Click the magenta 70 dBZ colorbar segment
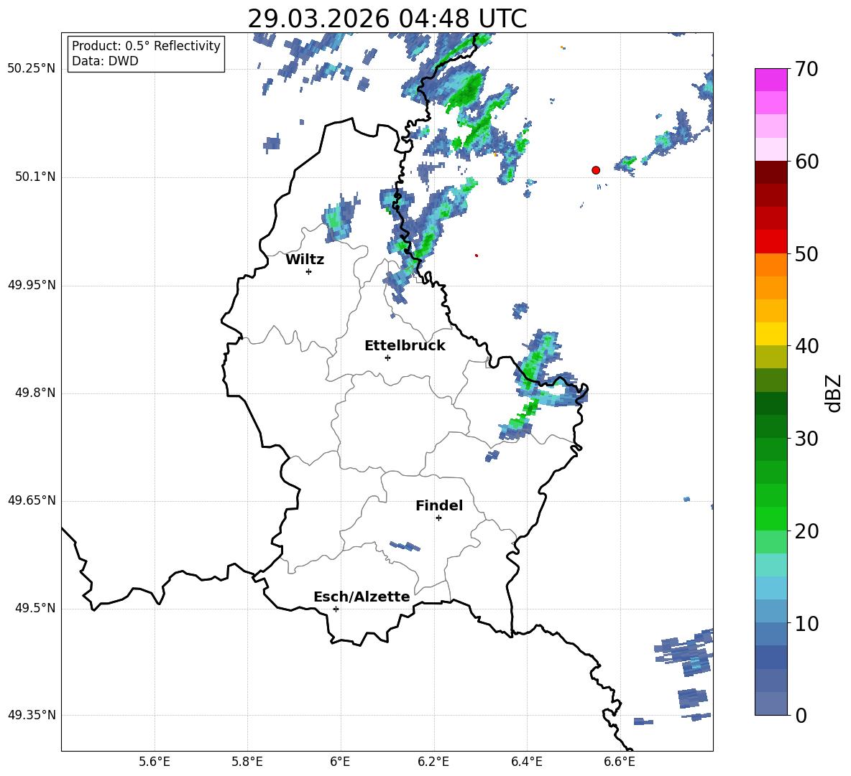This screenshot has width=851, height=776. (770, 80)
